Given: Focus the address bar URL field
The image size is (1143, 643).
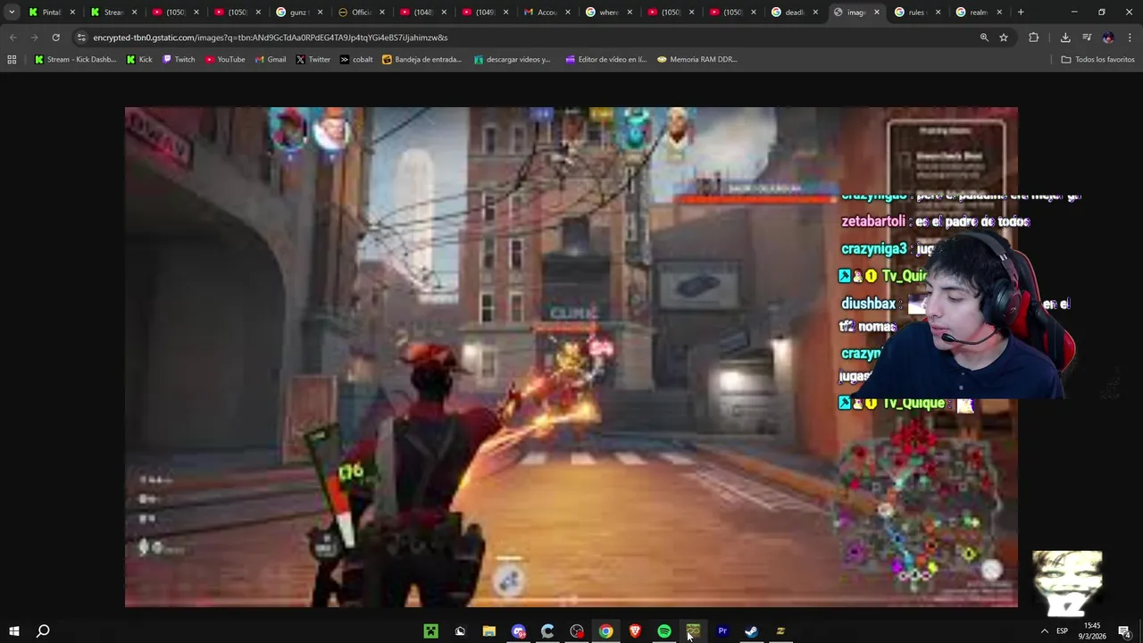Looking at the screenshot, I should 527,38.
